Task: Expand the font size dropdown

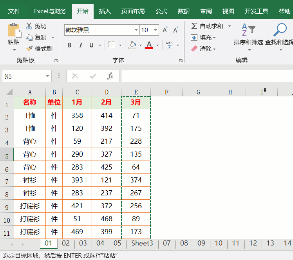Action: 156,30
